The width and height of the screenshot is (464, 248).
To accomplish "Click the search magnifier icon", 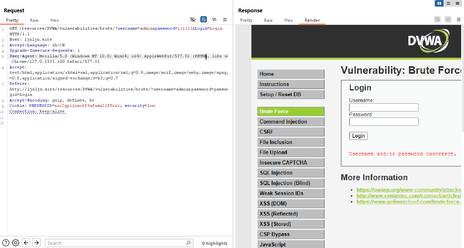I will 188,243.
